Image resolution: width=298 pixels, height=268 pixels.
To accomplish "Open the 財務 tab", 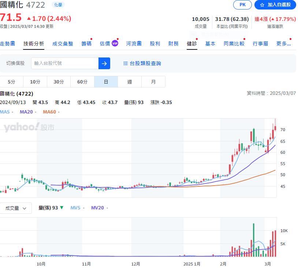I will (x=173, y=44).
